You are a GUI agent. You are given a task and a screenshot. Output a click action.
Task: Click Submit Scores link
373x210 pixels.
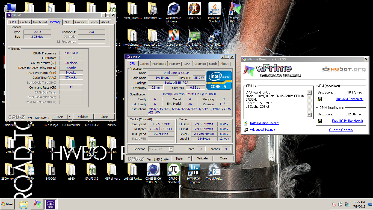[x=341, y=130]
